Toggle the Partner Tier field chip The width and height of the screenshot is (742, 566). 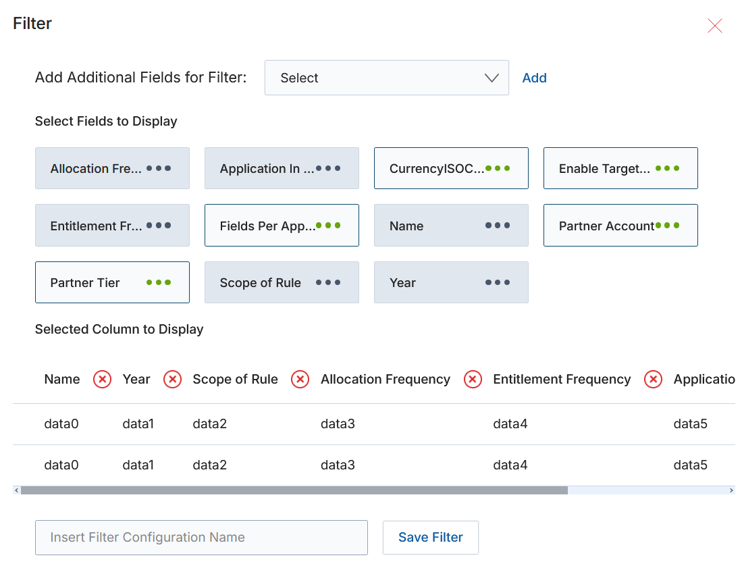[112, 282]
